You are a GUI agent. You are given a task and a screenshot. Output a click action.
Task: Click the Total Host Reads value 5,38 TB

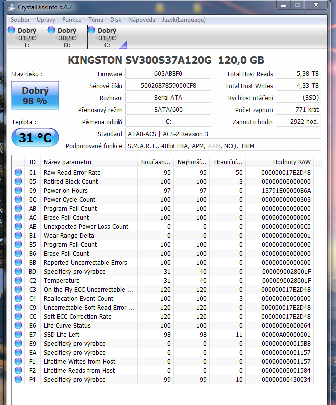(x=299, y=74)
